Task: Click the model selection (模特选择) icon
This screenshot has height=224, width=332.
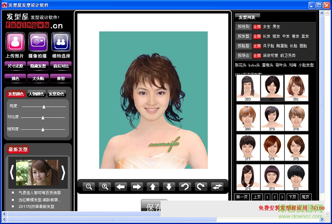Action: 61,42
